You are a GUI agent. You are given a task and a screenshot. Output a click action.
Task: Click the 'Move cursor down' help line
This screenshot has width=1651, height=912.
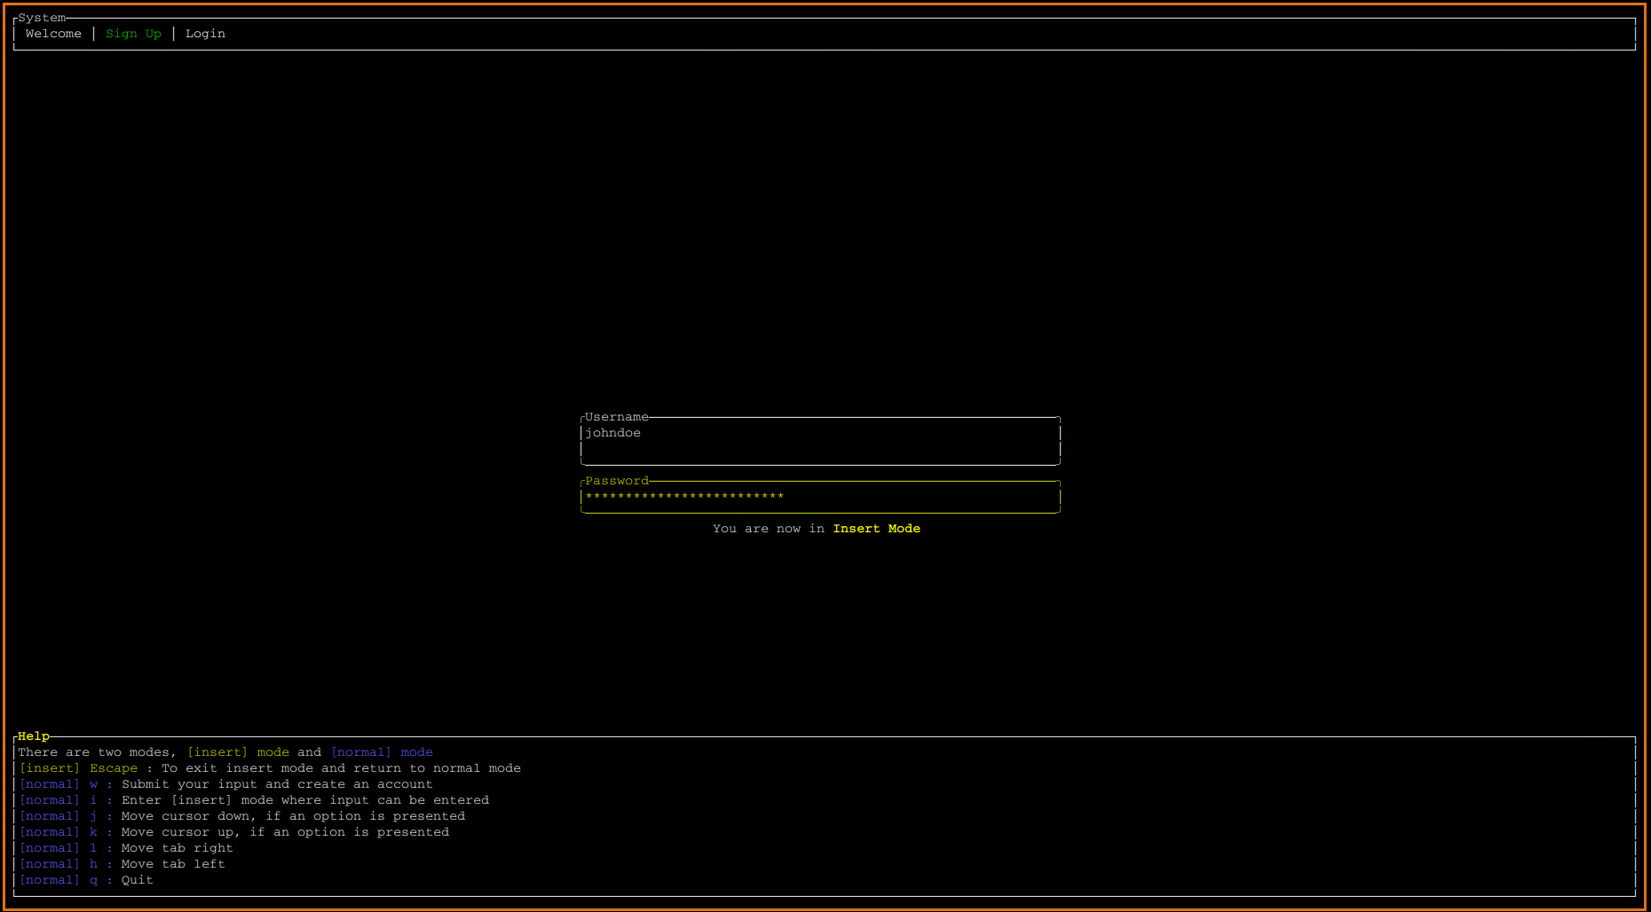242,816
